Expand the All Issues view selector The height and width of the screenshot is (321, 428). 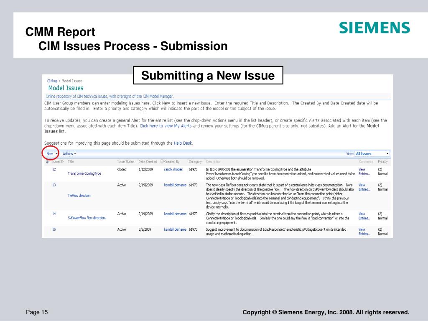[x=372, y=154]
